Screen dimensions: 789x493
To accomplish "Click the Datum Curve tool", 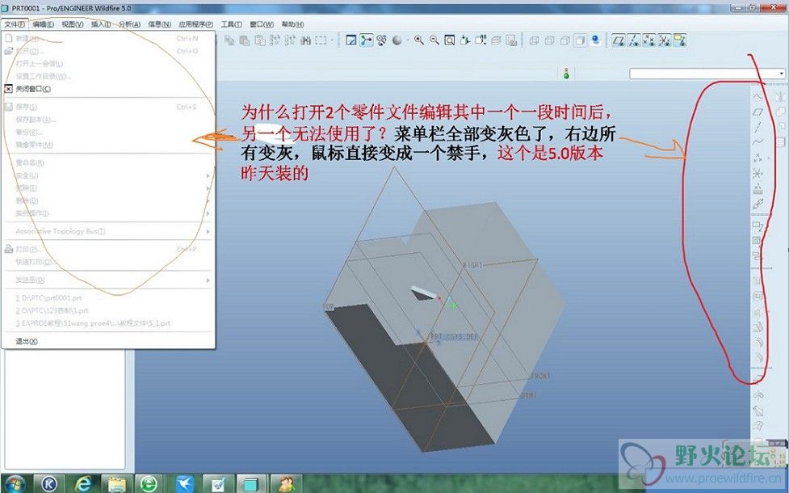I will [x=758, y=142].
